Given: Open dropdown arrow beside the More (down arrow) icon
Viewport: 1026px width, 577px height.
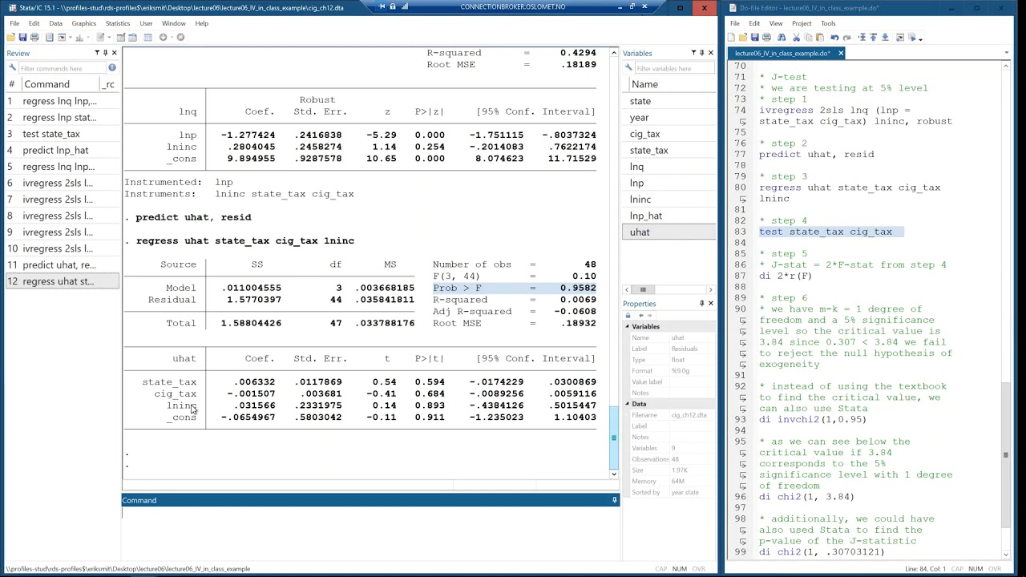Looking at the screenshot, I should coord(172,38).
